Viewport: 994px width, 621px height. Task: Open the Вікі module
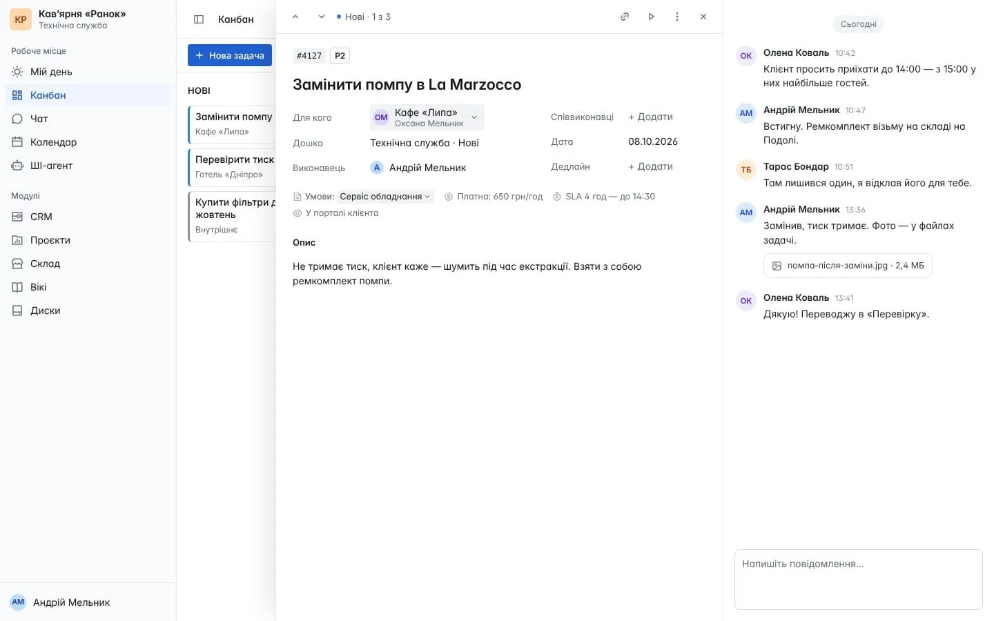[88, 287]
